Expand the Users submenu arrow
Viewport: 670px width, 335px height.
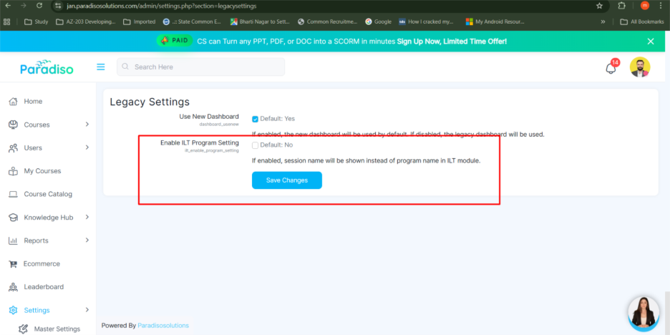(x=87, y=147)
